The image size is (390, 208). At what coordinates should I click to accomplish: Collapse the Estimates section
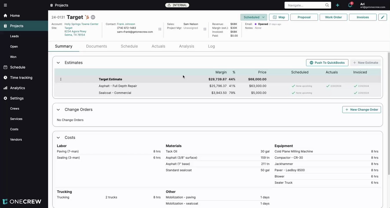58,63
